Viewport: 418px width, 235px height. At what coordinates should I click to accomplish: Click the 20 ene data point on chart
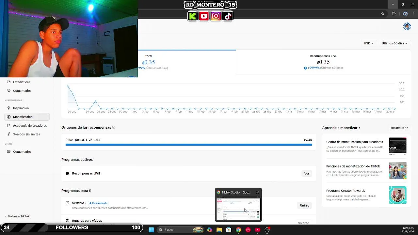tap(68, 86)
